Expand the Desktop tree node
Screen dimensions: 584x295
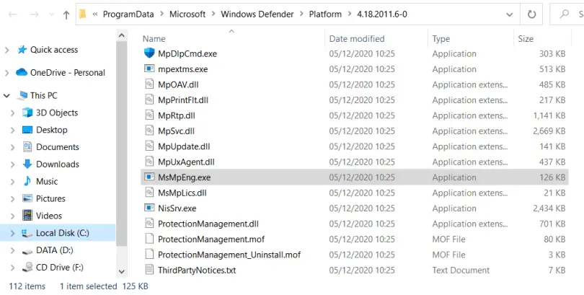(13, 130)
